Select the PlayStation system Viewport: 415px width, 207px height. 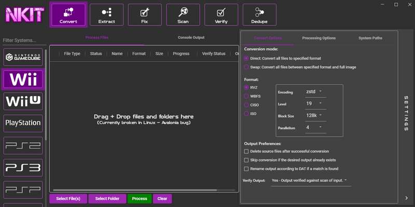(23, 123)
